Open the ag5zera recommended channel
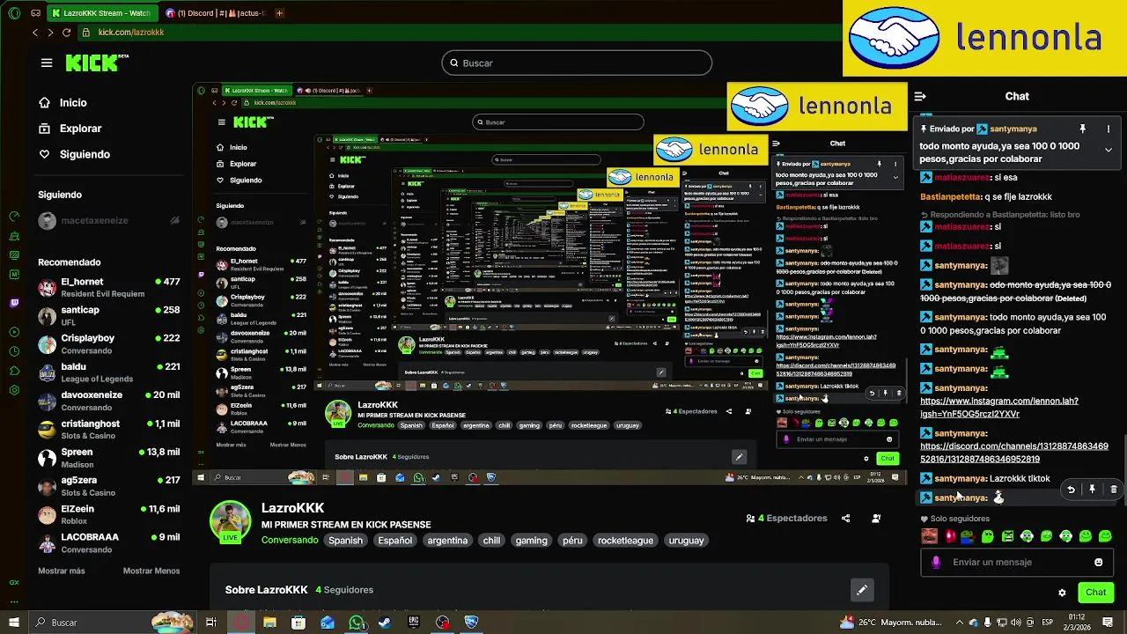The height and width of the screenshot is (634, 1127). (x=109, y=486)
